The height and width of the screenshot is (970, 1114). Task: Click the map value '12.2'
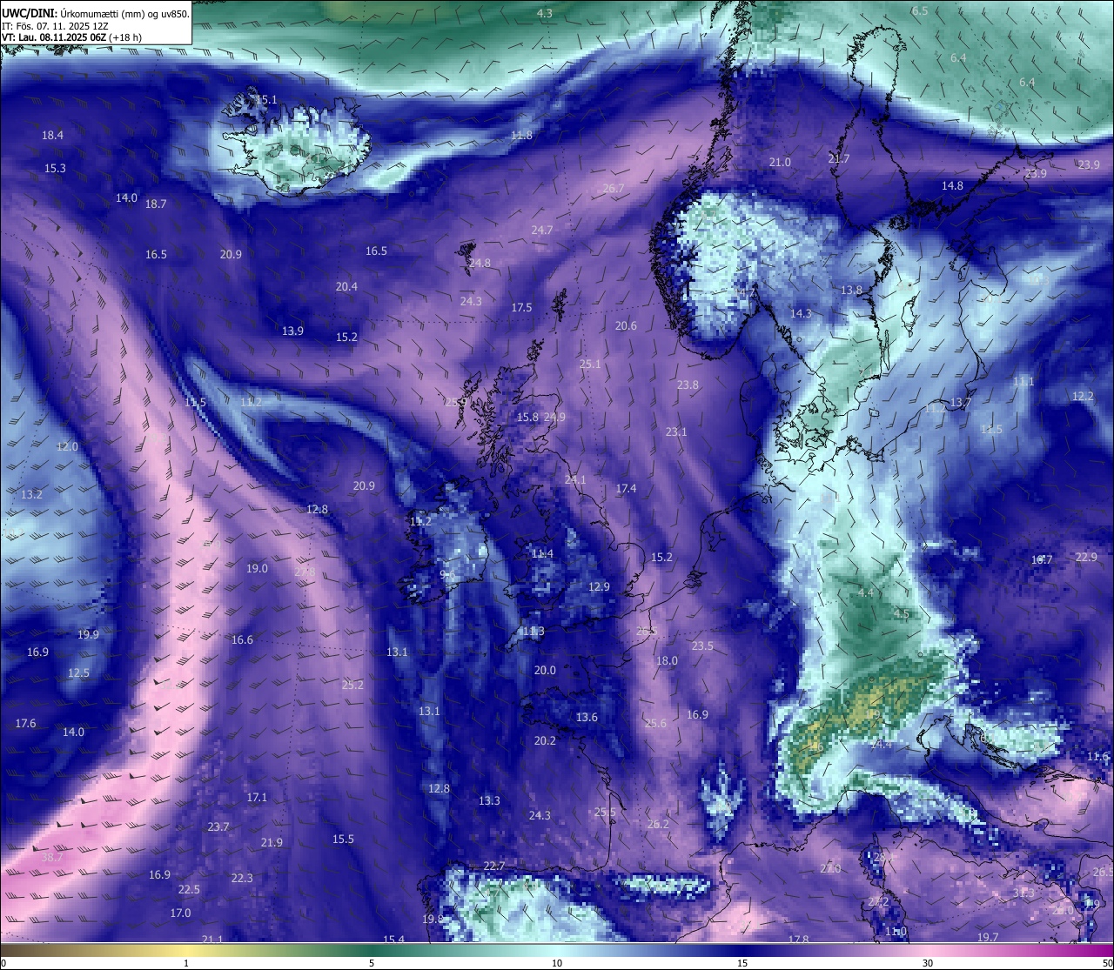coord(1083,396)
